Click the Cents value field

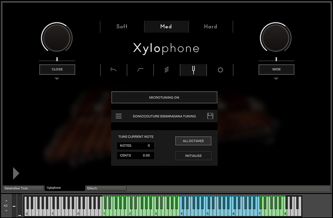135,156
